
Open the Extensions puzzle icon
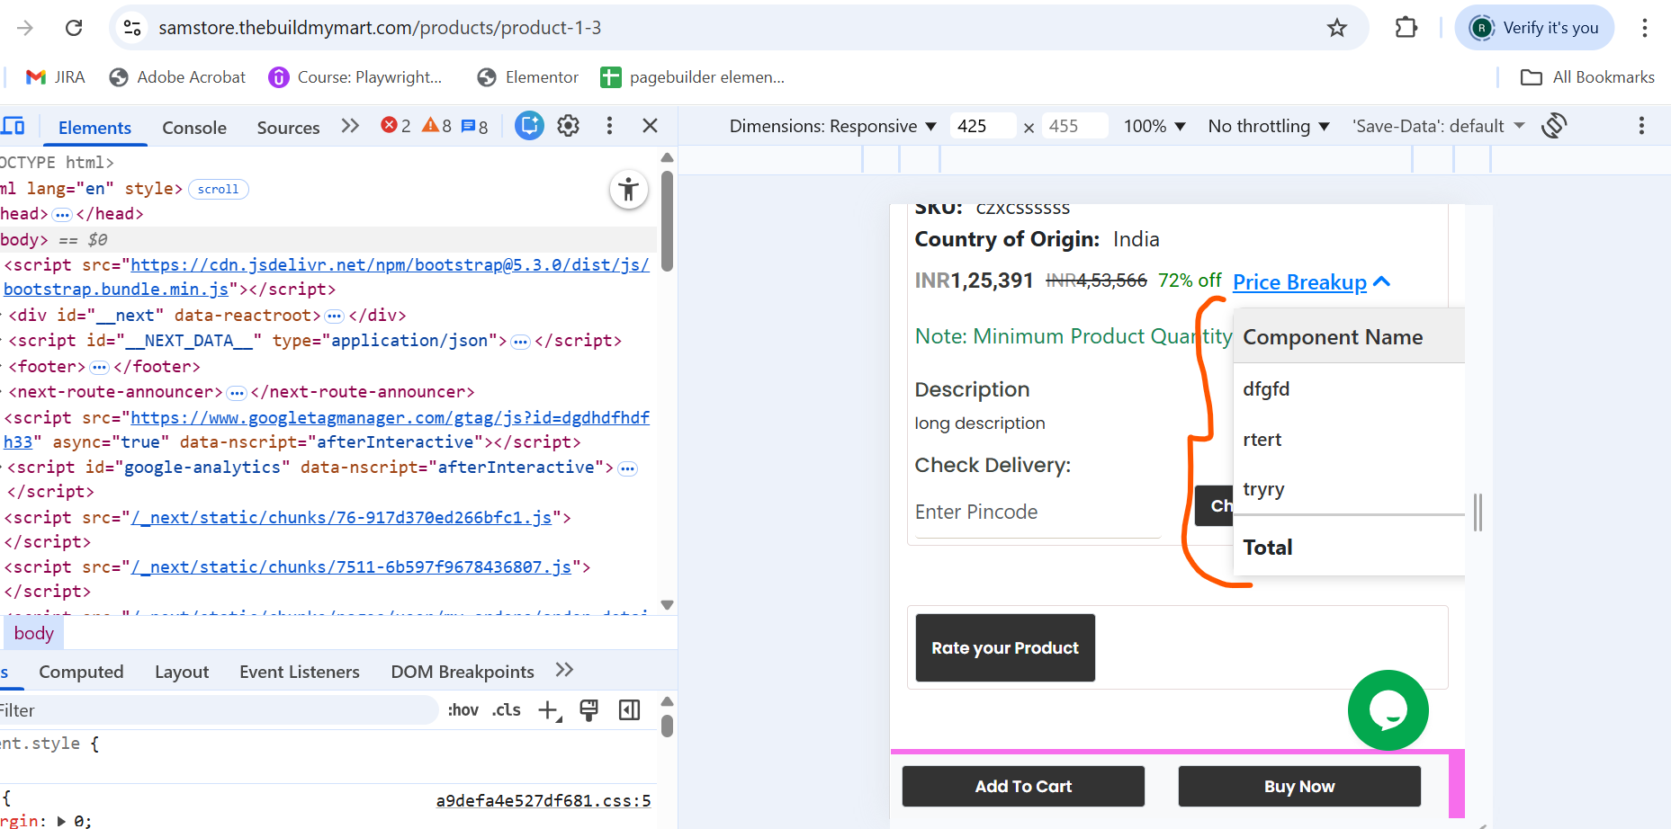click(x=1406, y=28)
